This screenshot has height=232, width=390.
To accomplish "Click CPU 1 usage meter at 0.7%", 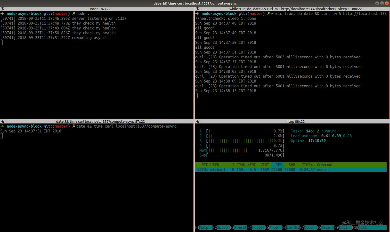I will coord(242,131).
